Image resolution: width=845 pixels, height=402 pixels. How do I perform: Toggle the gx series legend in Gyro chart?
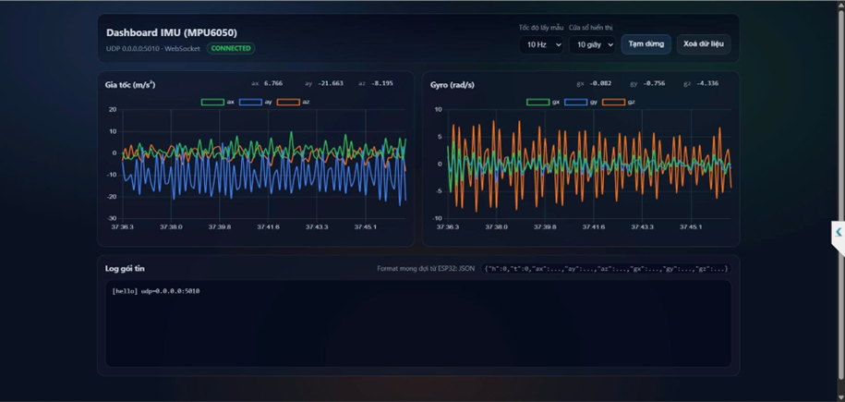[543, 102]
